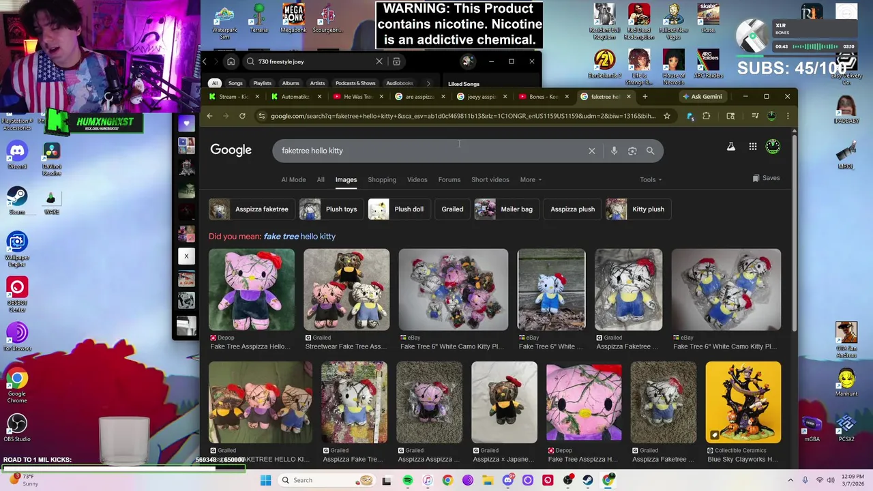The height and width of the screenshot is (491, 873).
Task: Open a new Chrome tab
Action: pyautogui.click(x=645, y=96)
